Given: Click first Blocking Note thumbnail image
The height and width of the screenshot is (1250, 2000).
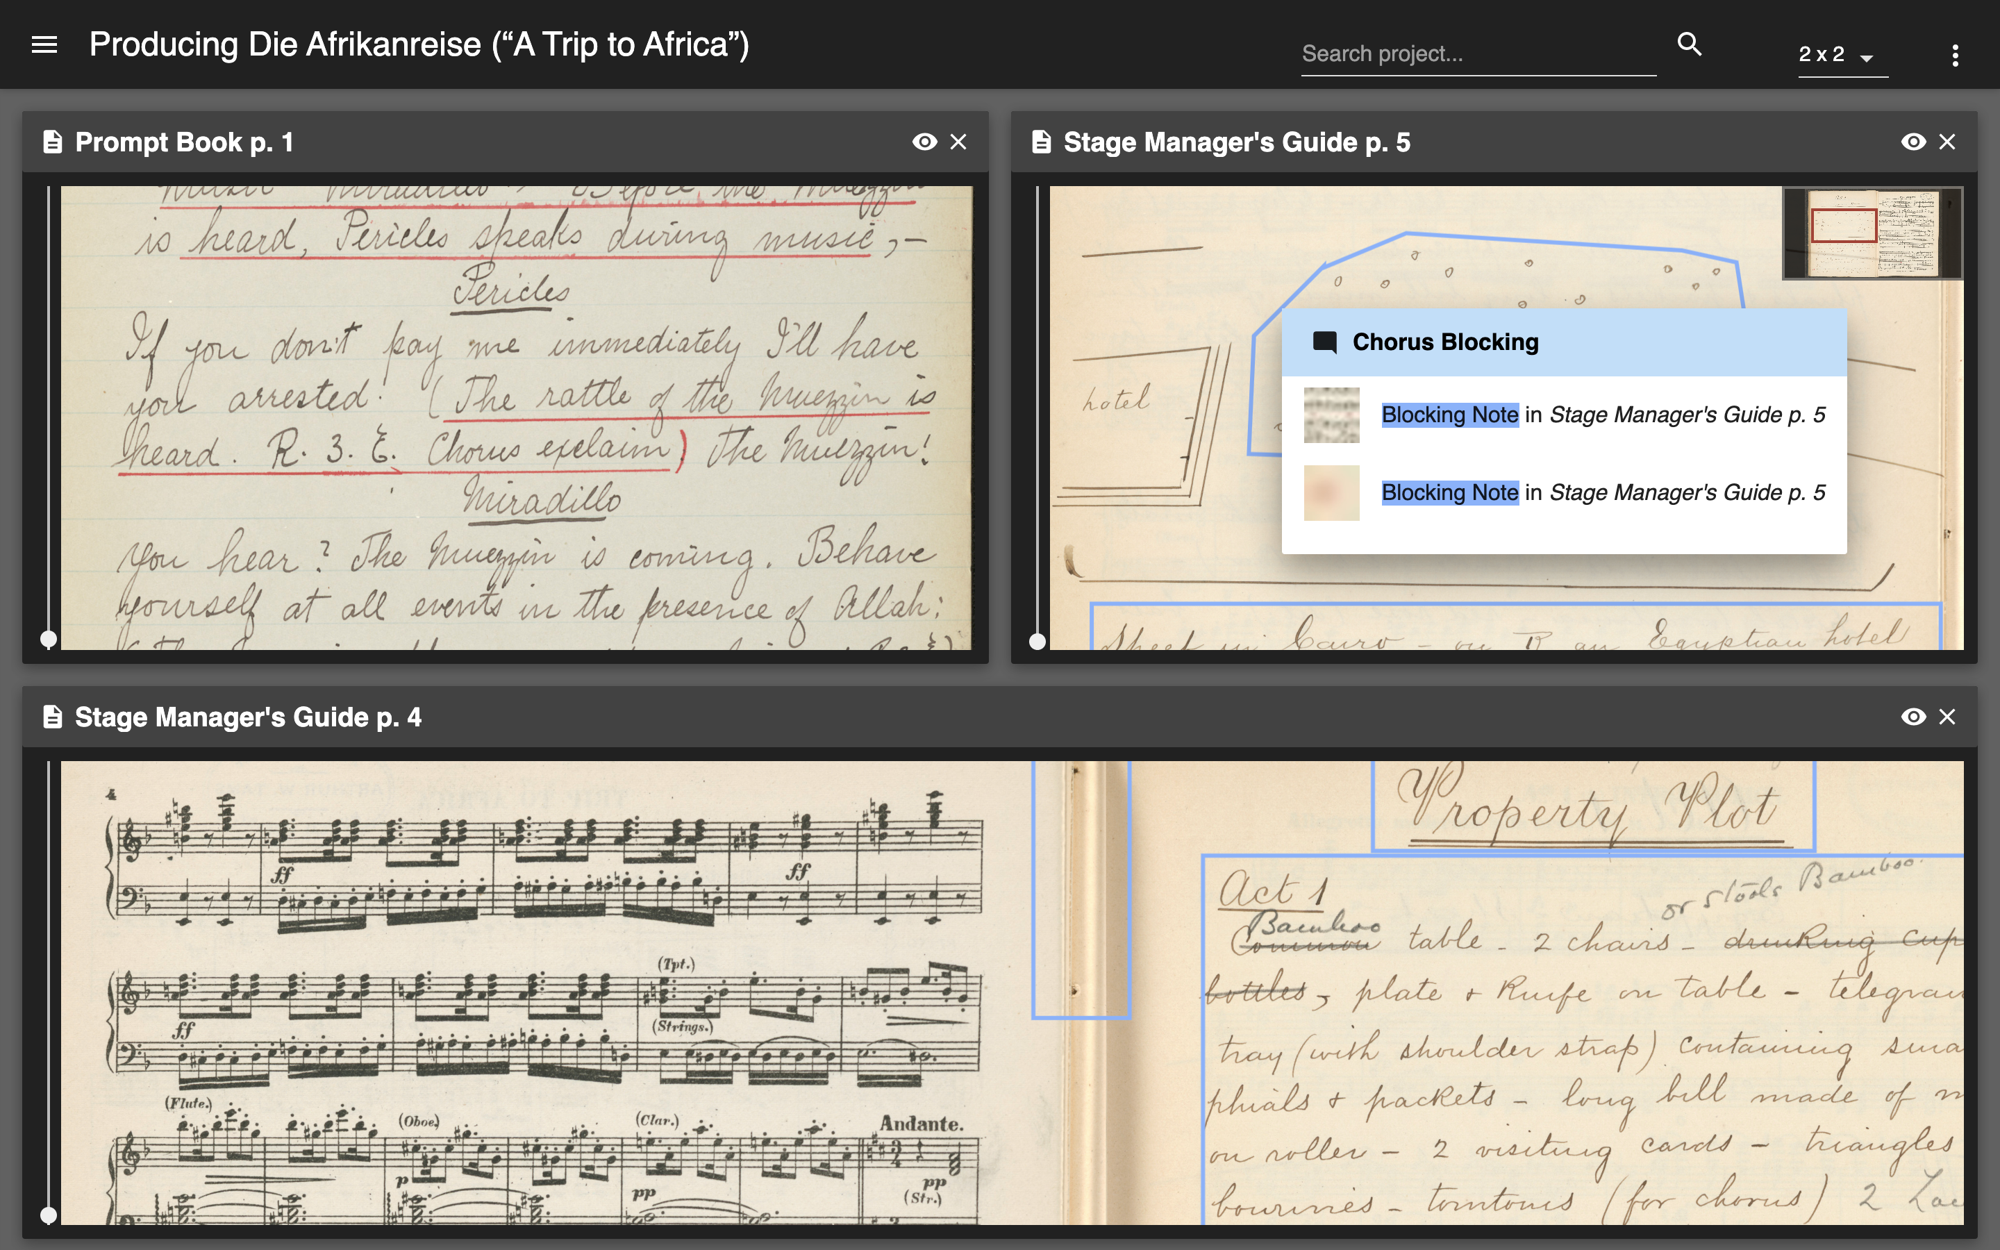Looking at the screenshot, I should [1331, 415].
